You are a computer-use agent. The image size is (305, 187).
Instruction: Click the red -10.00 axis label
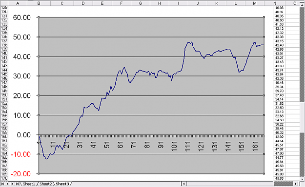tap(20, 154)
